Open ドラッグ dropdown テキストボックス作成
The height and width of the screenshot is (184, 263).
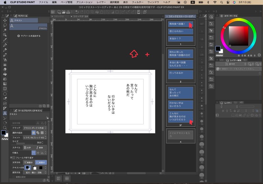pyautogui.click(x=35, y=128)
